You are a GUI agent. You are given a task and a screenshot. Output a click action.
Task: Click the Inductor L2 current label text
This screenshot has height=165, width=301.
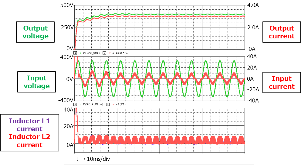[x=29, y=141]
